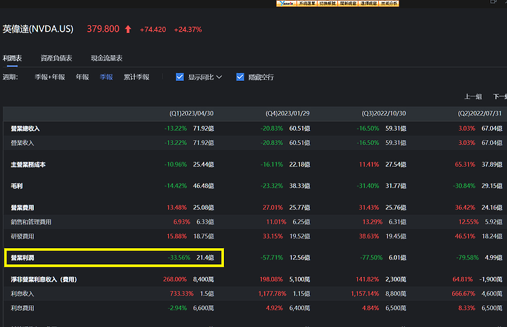Toggle the 隱藏空行 checkbox

240,77
